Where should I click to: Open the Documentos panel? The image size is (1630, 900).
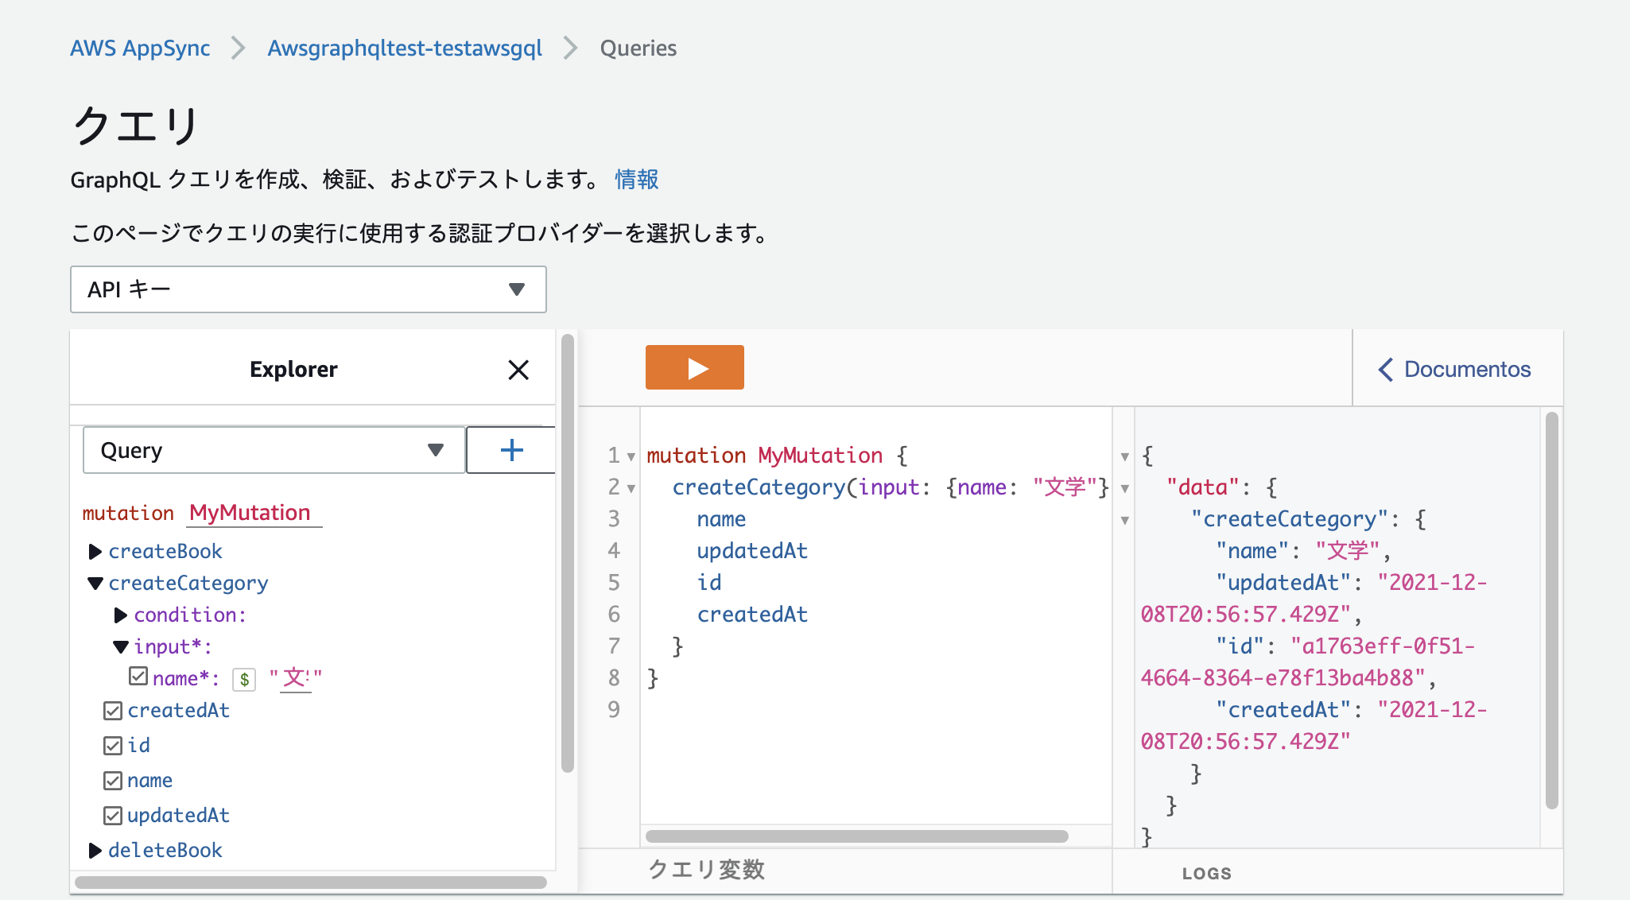tap(1454, 369)
